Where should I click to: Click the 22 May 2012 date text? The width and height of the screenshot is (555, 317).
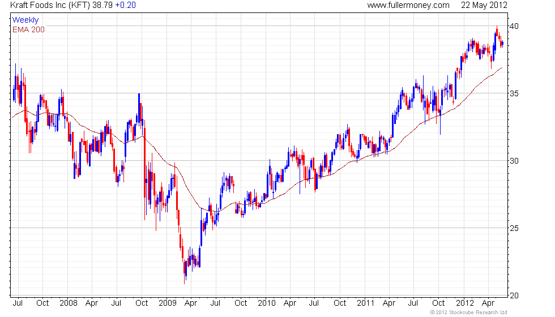coord(484,5)
